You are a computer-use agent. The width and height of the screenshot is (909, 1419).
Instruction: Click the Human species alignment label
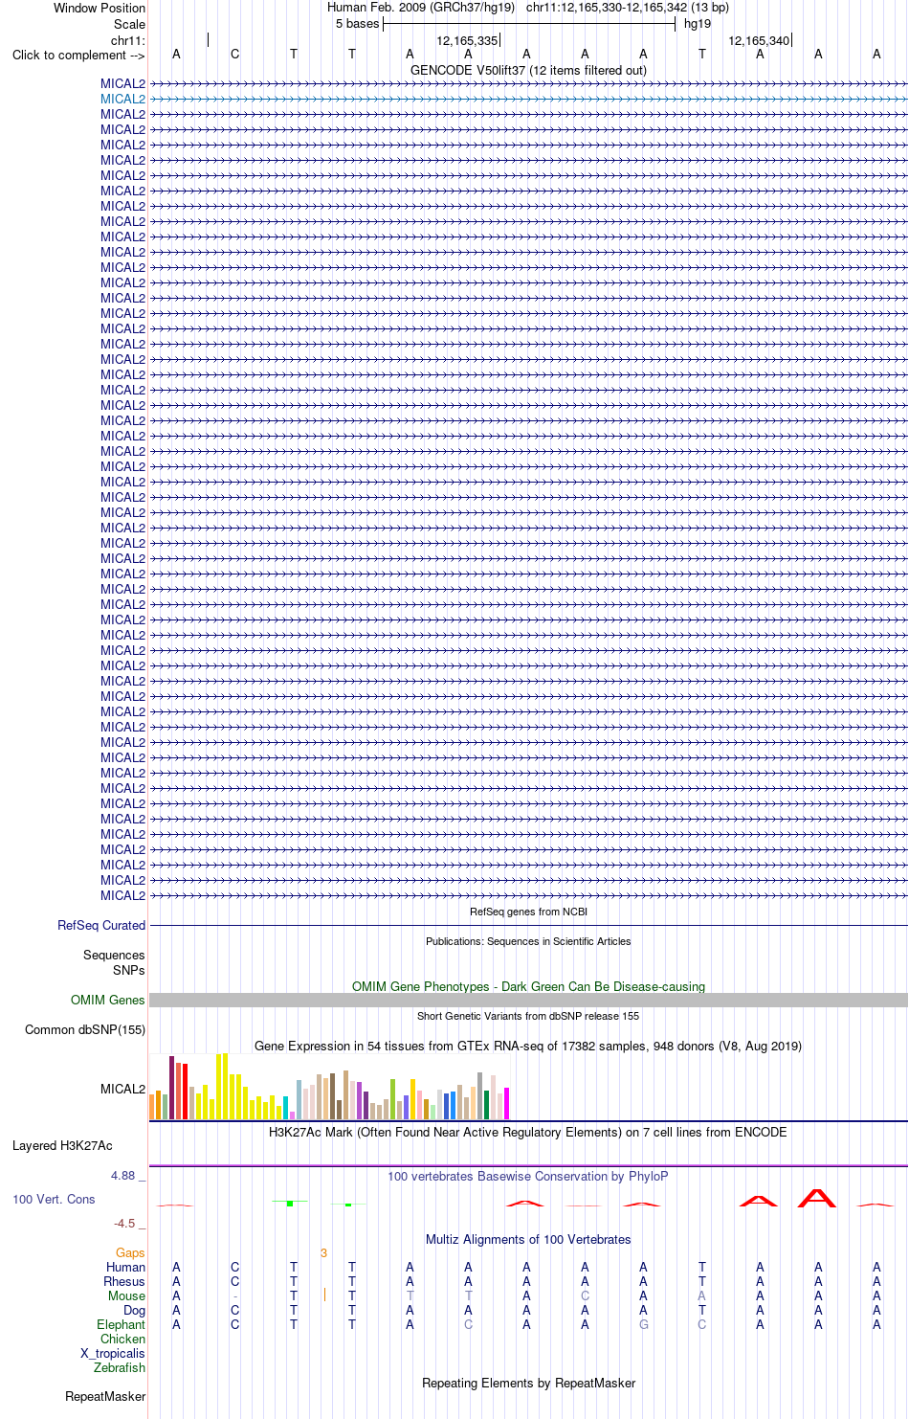[126, 1267]
